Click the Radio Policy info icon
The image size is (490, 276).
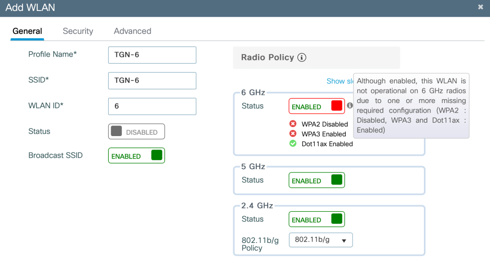pos(302,57)
